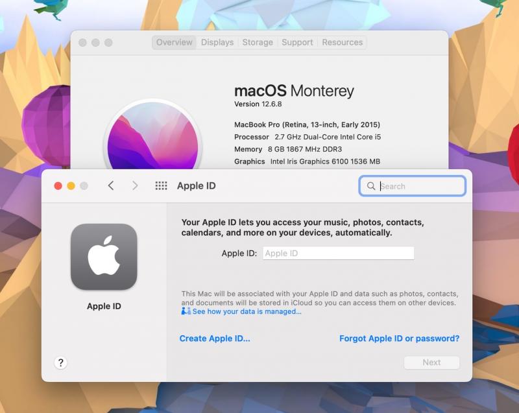Viewport: 519px width, 413px height.
Task: Select the MacBook Pro model line text
Action: [307, 124]
